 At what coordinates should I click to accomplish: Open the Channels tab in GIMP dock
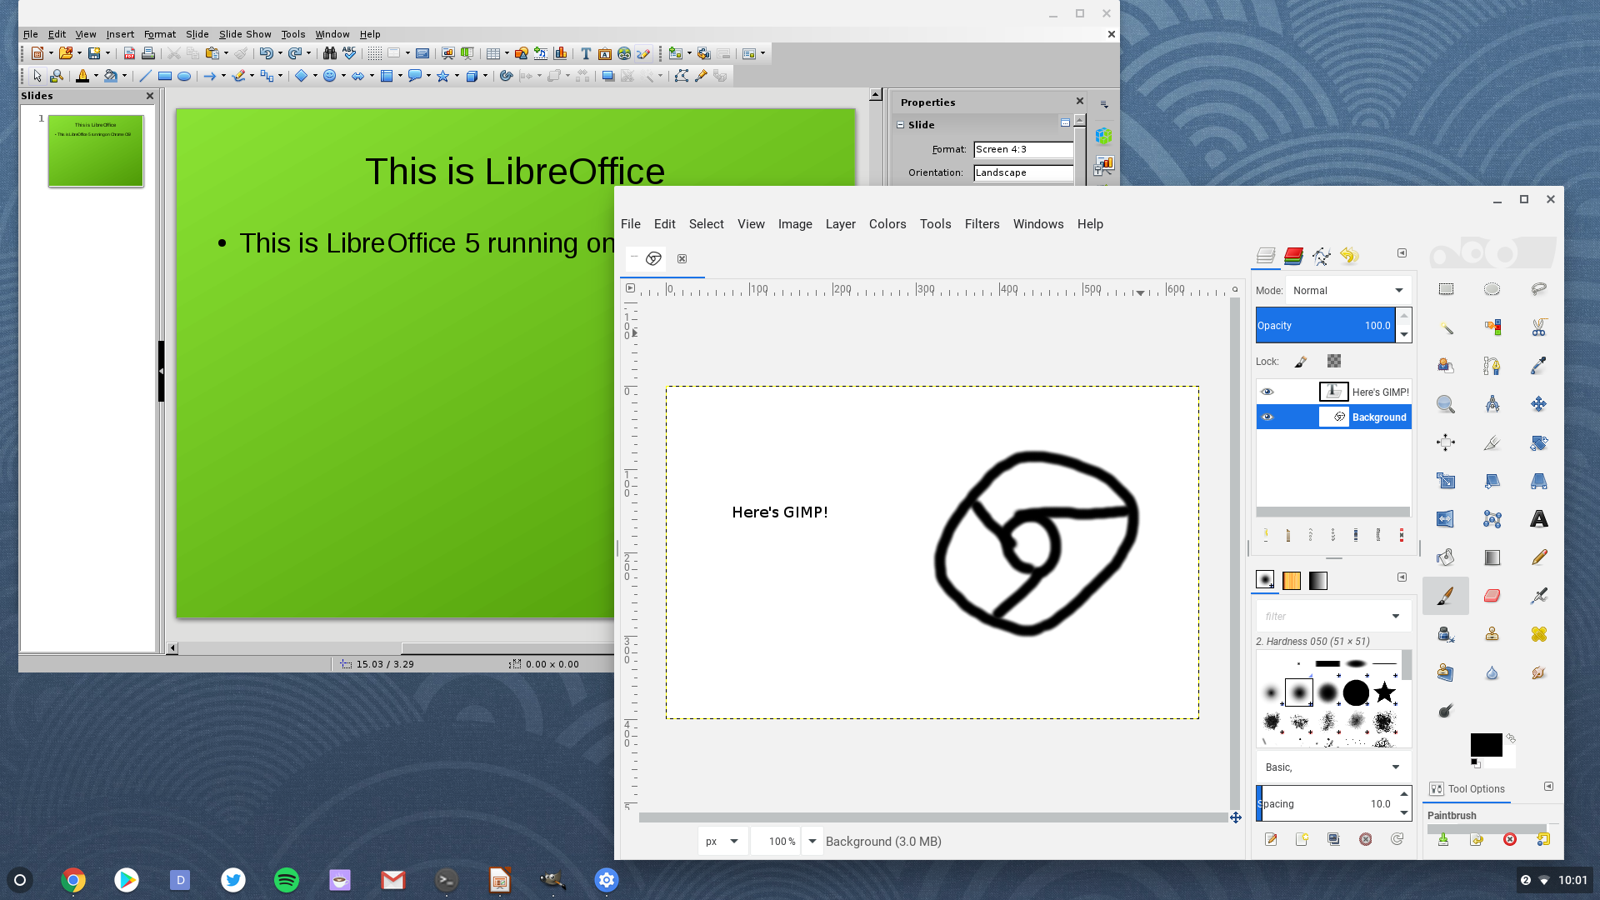(x=1293, y=256)
